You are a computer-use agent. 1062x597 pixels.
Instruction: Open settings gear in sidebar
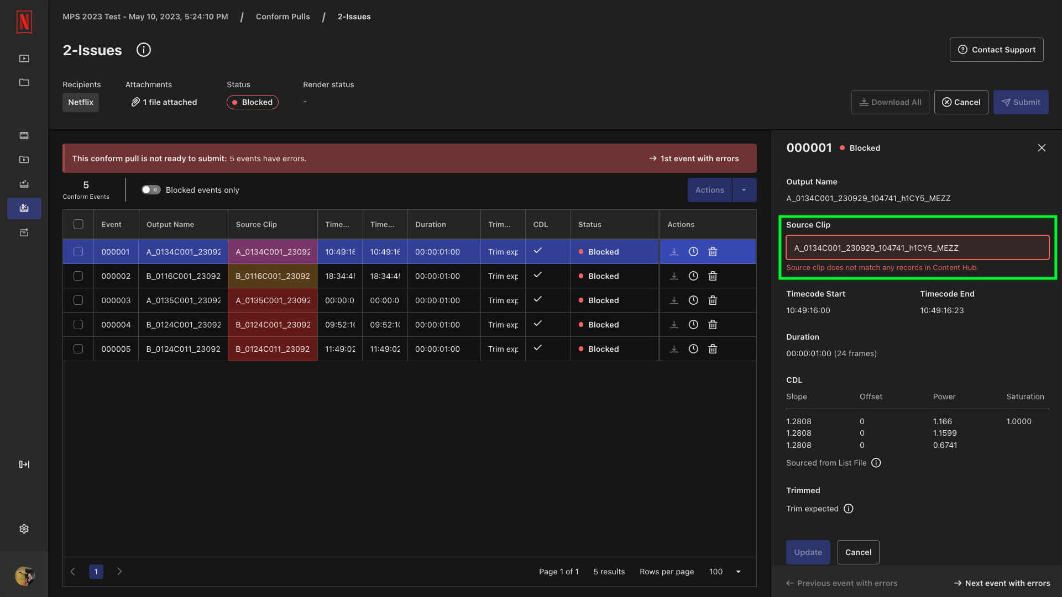(x=24, y=529)
